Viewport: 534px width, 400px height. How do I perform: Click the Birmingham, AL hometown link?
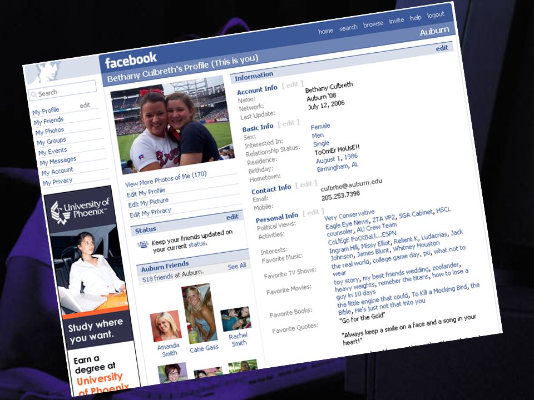338,167
